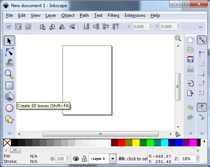The image size is (210, 167).
Task: Open the Path menu
Action: coord(84,15)
